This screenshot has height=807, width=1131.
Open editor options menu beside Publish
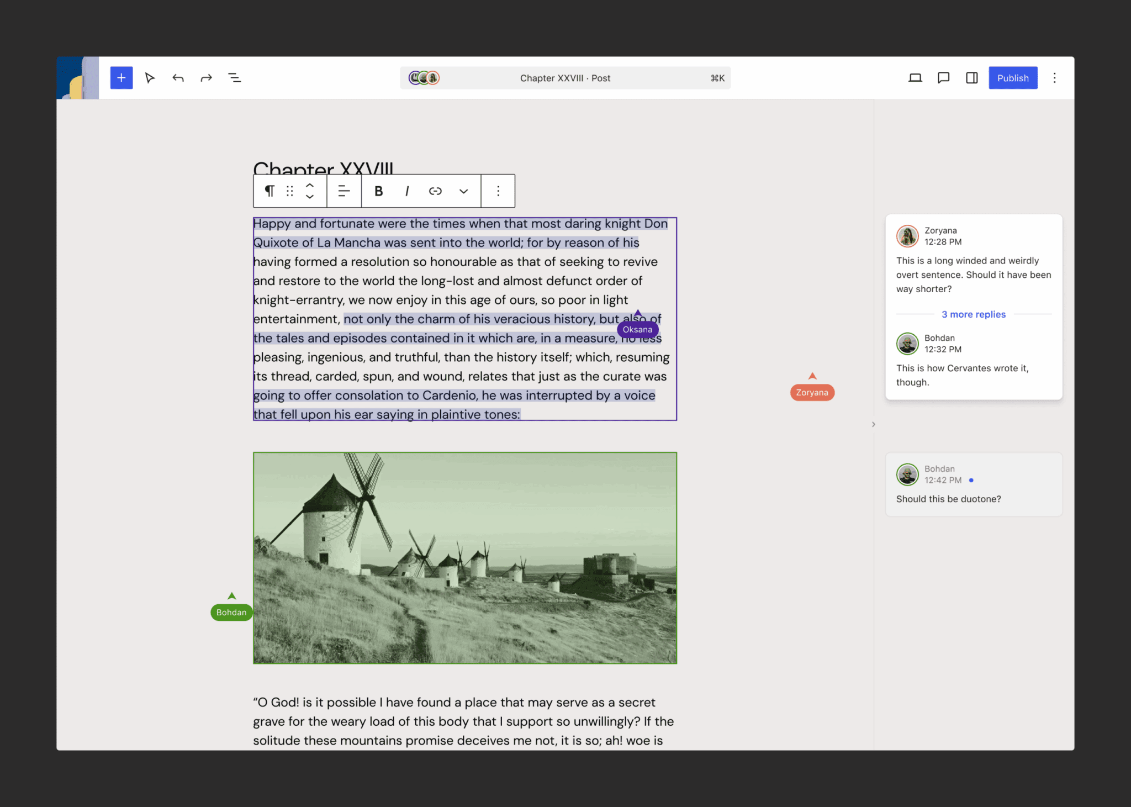click(1054, 78)
